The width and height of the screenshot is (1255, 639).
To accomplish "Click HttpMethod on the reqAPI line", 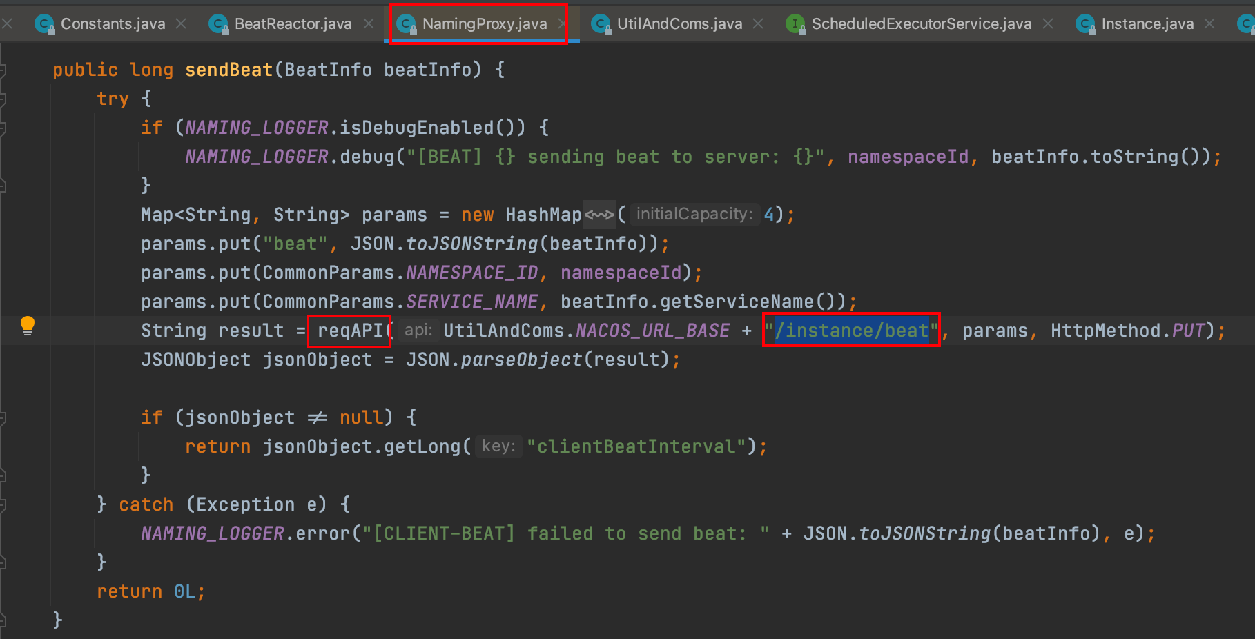I will tap(1106, 331).
